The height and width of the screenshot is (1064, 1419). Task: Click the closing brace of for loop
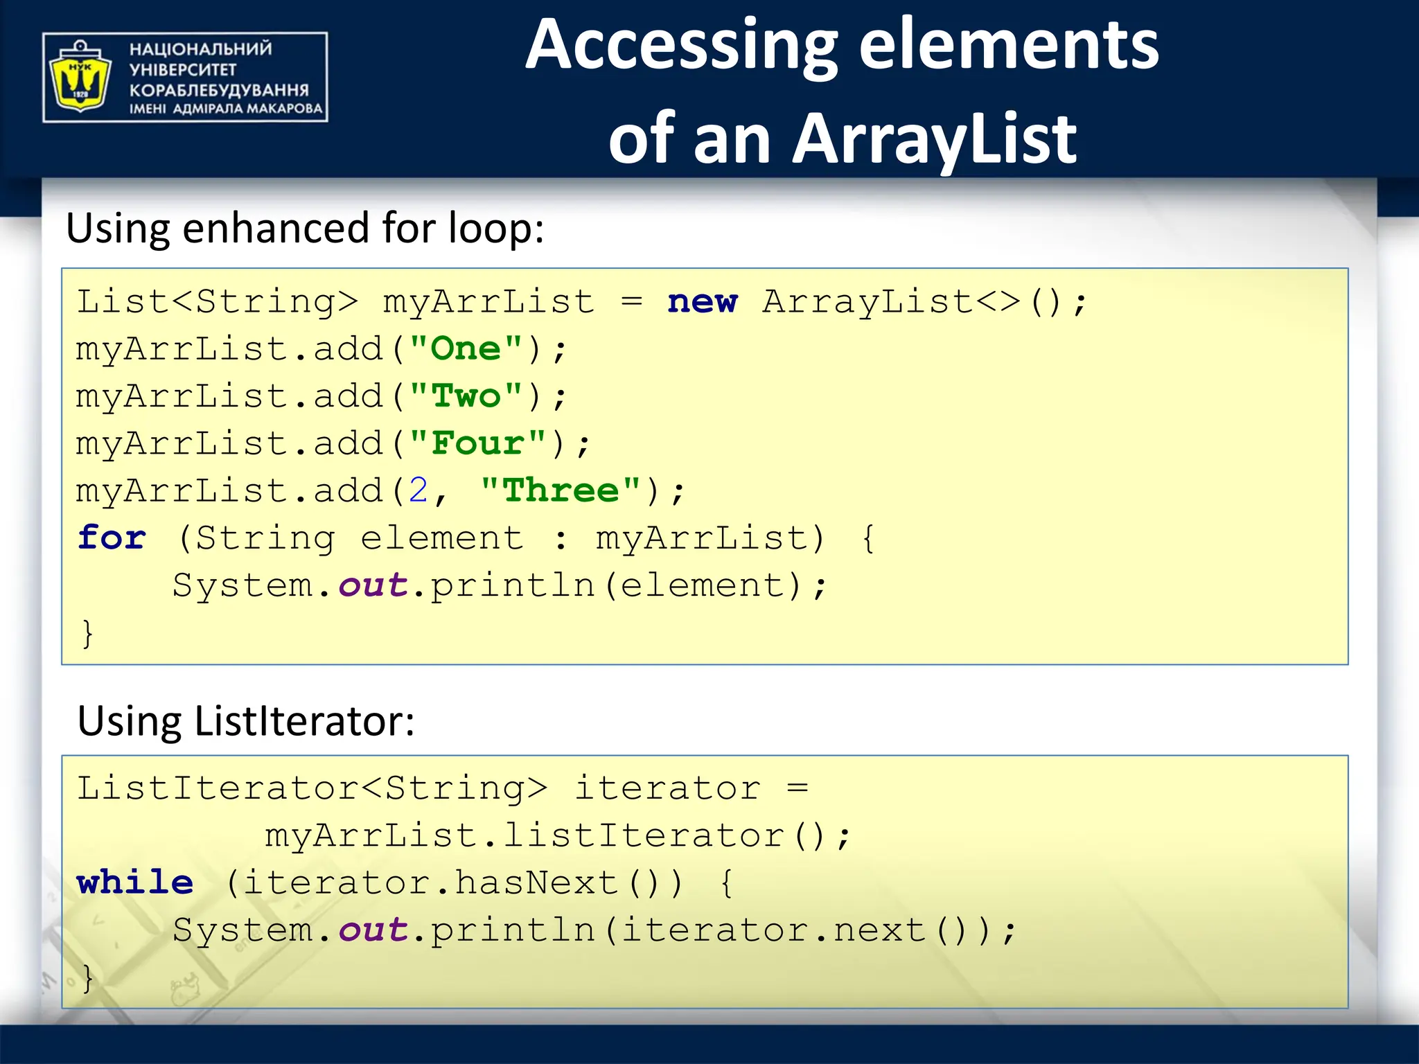87,633
